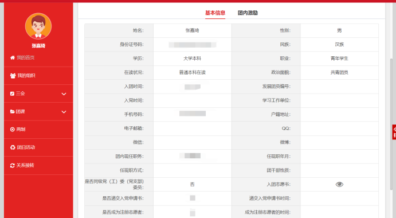Click the 两制 sidebar entry
The width and height of the screenshot is (396, 218).
pyautogui.click(x=38, y=130)
